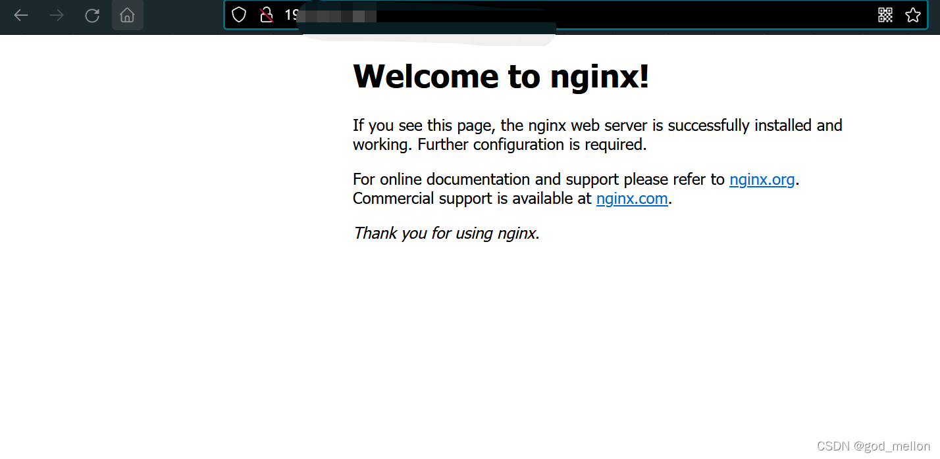Open the tracking protection shield icon
This screenshot has width=940, height=459.
pos(239,15)
